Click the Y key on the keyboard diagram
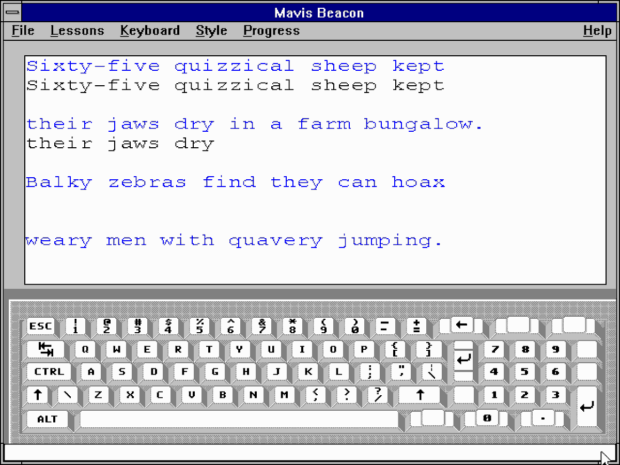 [x=240, y=349]
